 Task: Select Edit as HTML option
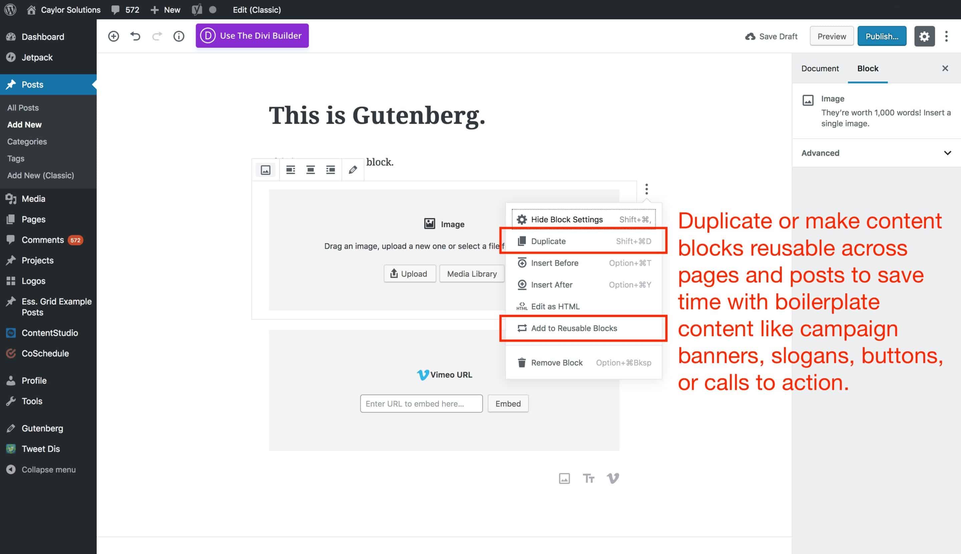tap(584, 306)
